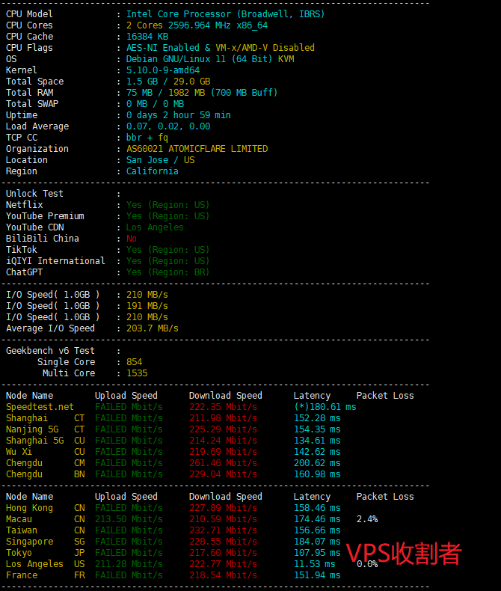Click the bbr + fq TCP CC value
This screenshot has width=501, height=591.
point(147,138)
